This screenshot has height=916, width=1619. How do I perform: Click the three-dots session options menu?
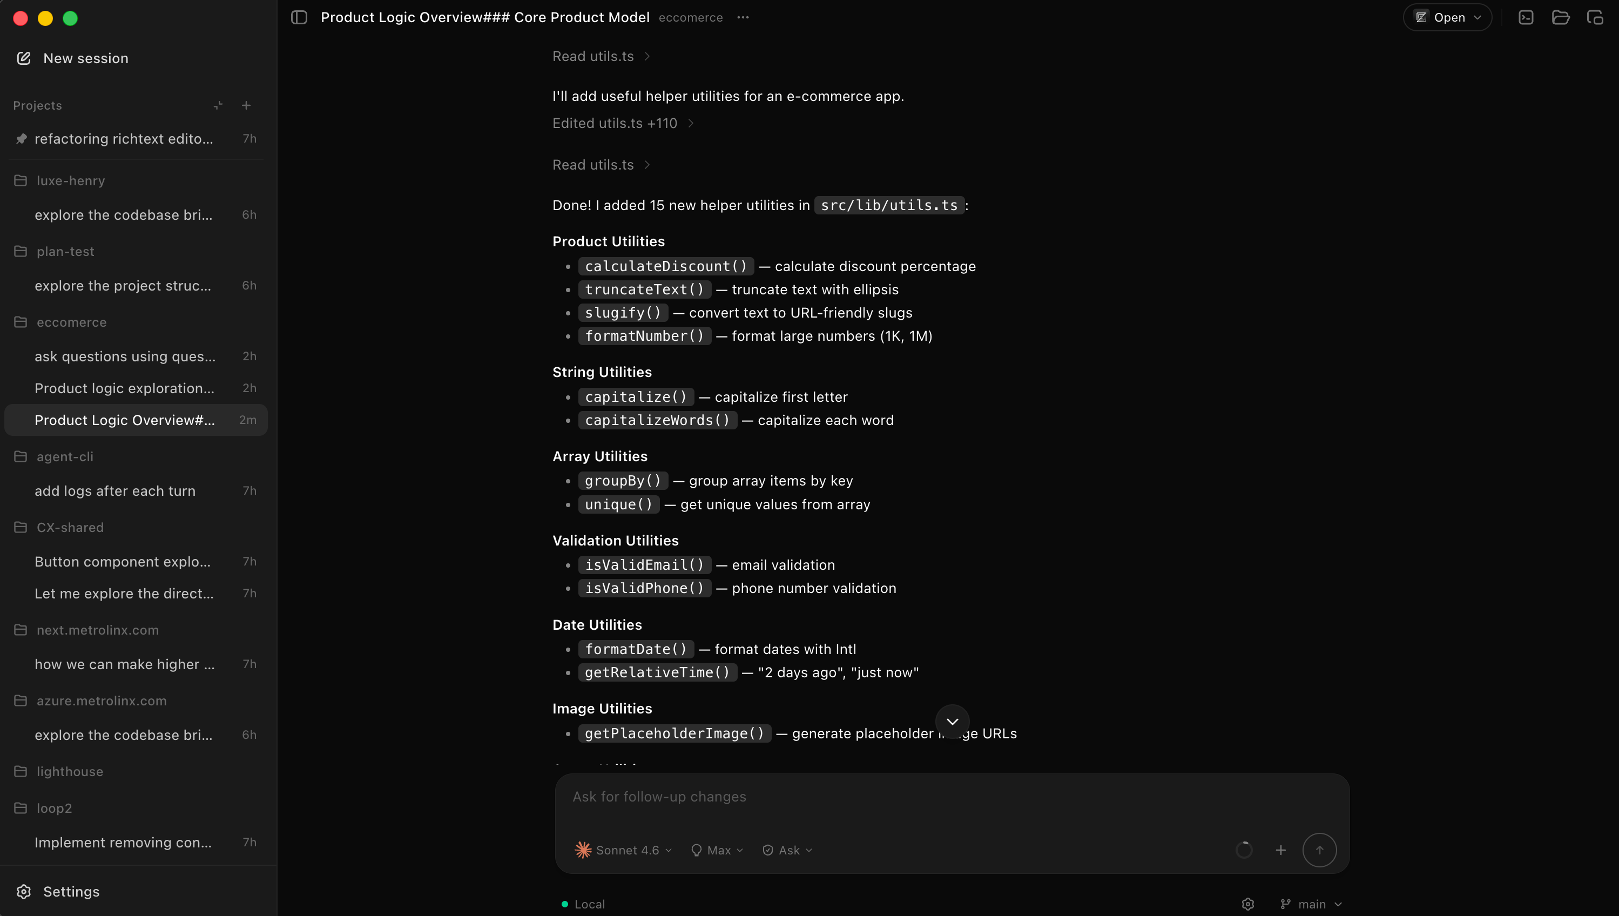point(743,18)
